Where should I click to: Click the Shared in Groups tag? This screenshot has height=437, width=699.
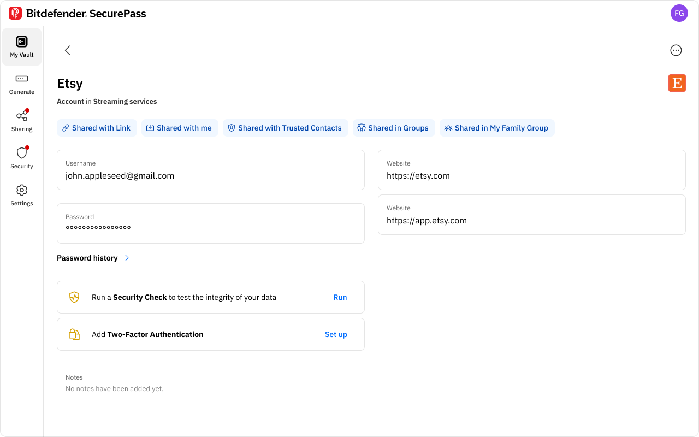tap(394, 128)
